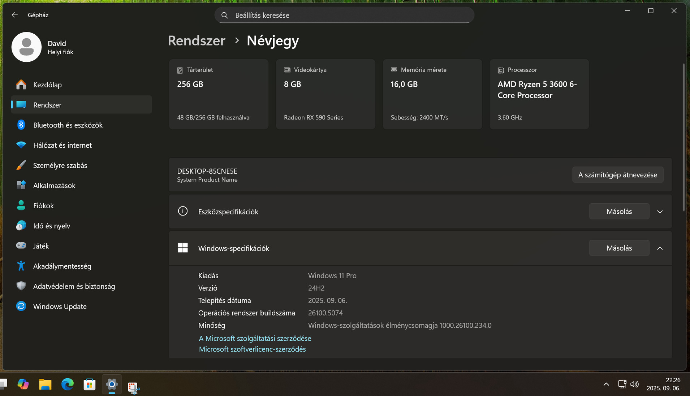Viewport: 690px width, 396px height.
Task: Click the Játék controller icon
Action: click(21, 246)
